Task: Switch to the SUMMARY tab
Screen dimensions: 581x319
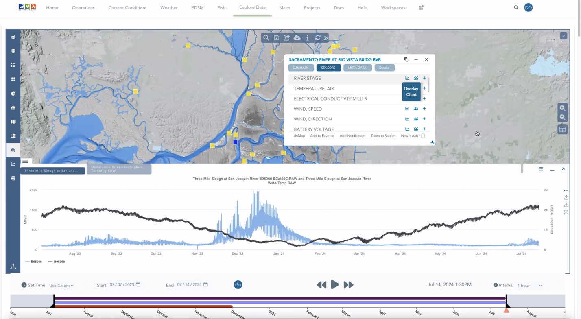Action: 301,68
